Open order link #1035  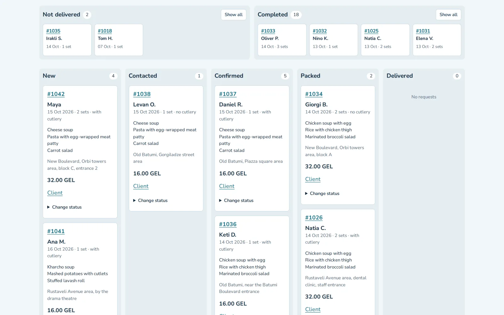[x=53, y=31]
